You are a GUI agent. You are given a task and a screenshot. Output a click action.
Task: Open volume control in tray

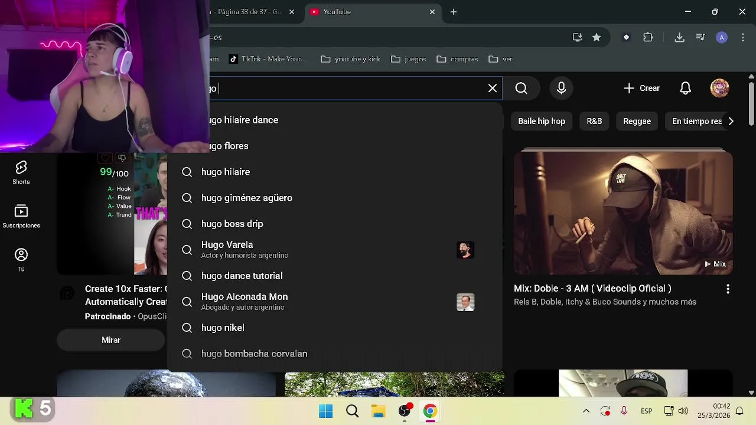(x=683, y=411)
